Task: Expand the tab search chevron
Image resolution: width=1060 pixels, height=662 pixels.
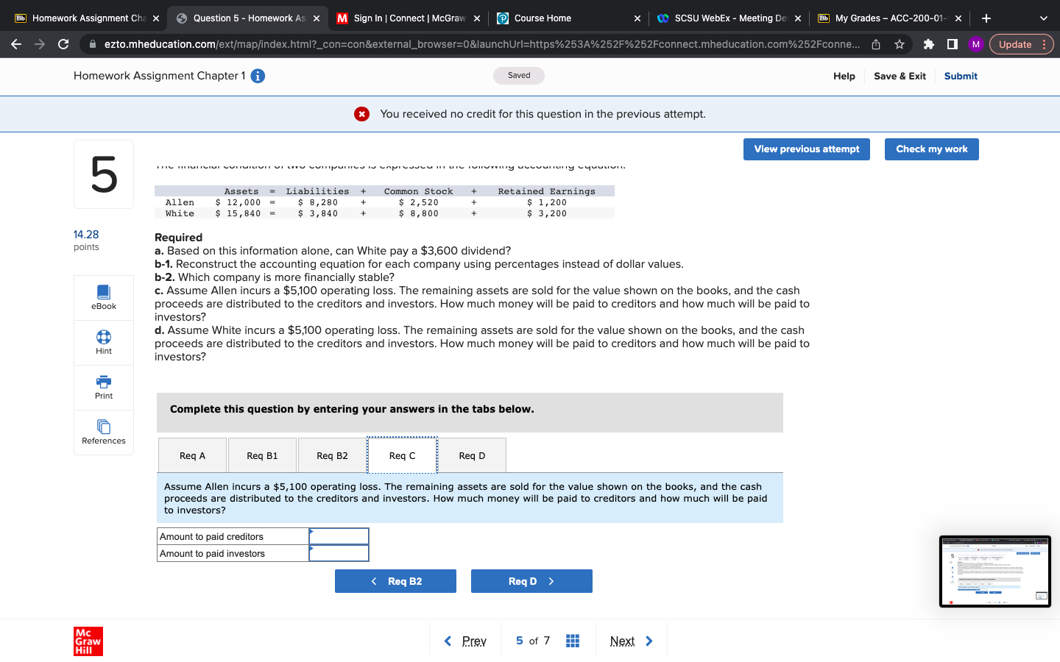Action: click(x=1043, y=18)
